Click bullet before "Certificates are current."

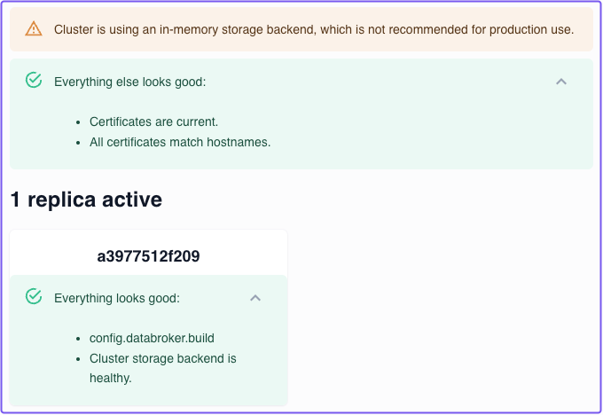(x=78, y=122)
